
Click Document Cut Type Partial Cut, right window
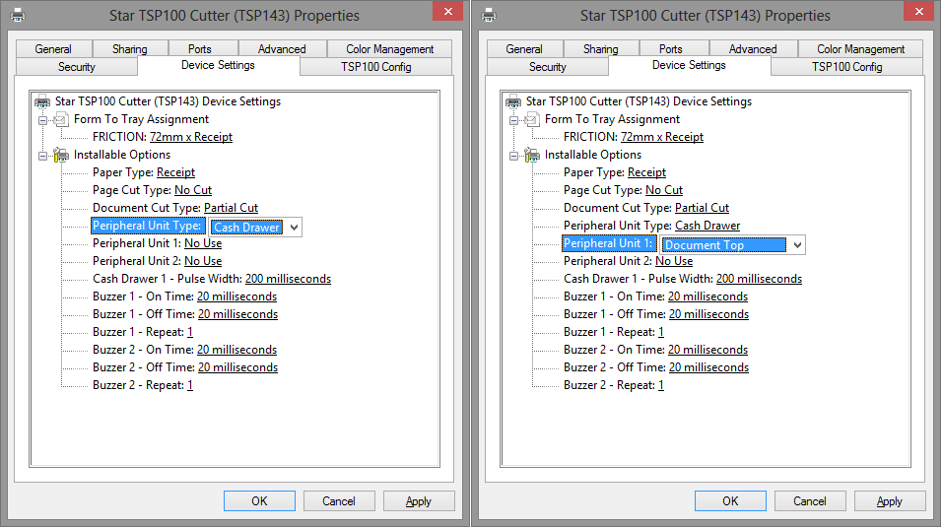pos(702,208)
